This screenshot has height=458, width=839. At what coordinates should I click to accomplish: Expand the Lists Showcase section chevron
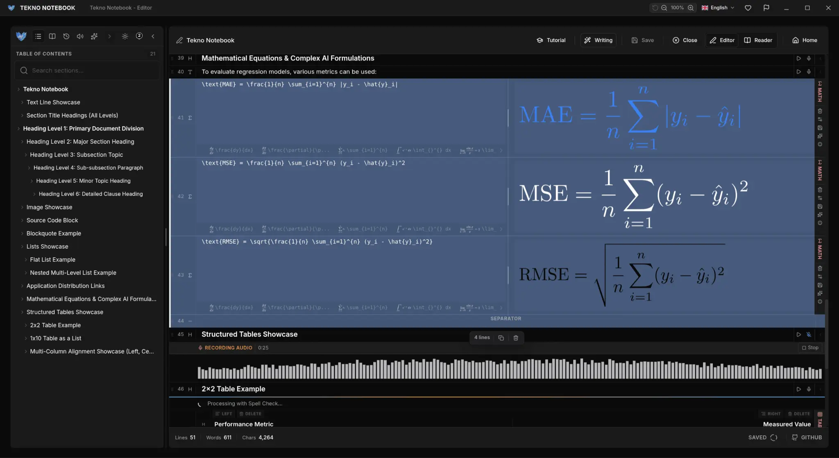click(22, 247)
